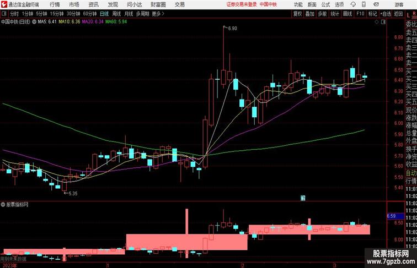Click the 游客 user label
The width and height of the screenshot is (417, 268).
coord(399,4)
